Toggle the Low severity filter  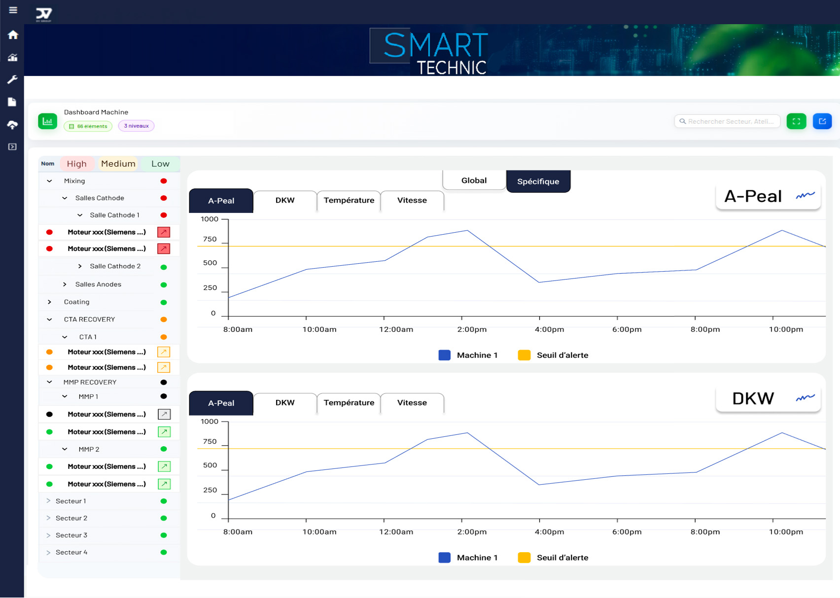point(160,164)
